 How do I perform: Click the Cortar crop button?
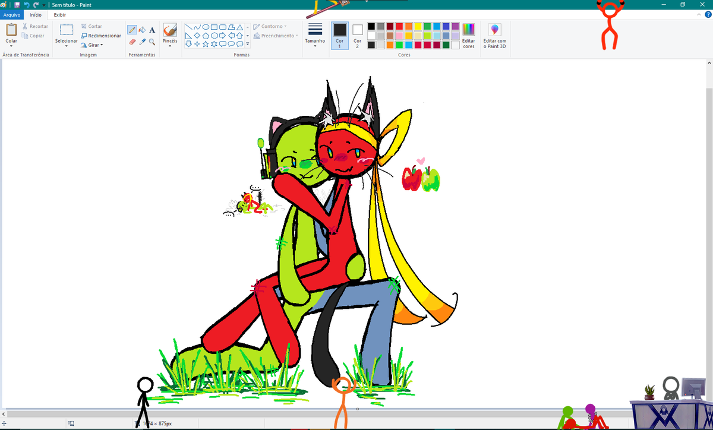92,26
